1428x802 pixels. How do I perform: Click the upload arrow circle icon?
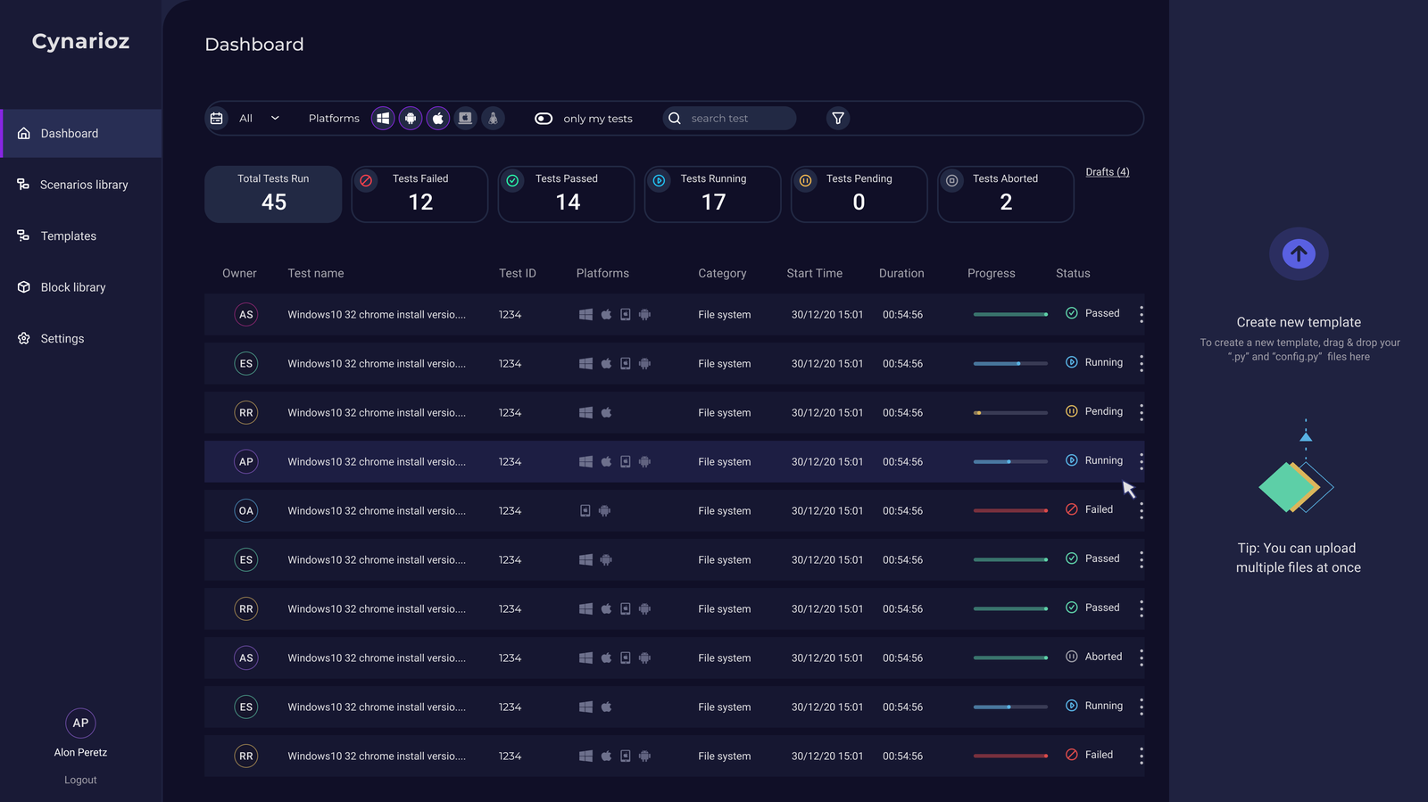point(1299,253)
